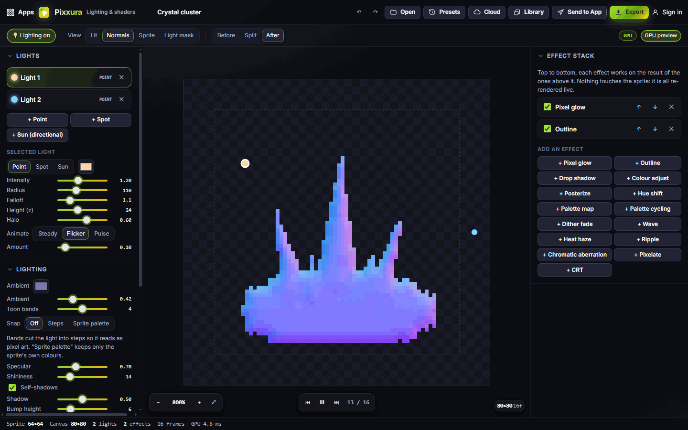
Task: Toggle the Lighting on switch
Action: tap(32, 35)
